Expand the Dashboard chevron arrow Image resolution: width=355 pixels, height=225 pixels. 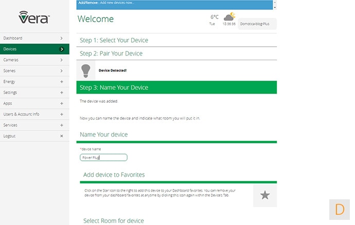[x=62, y=38]
